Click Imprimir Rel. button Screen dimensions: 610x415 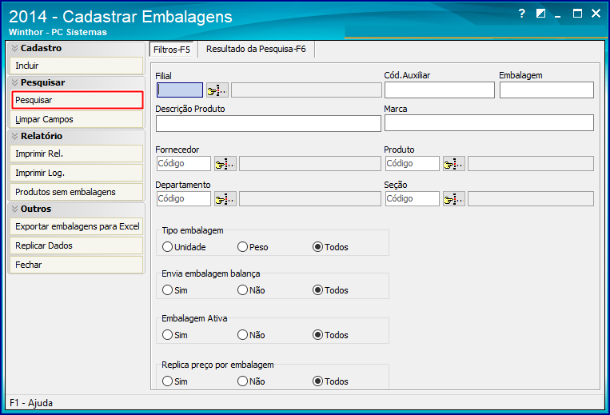click(77, 154)
